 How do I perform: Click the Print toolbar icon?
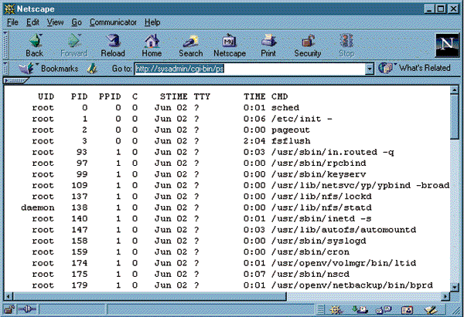pos(268,45)
